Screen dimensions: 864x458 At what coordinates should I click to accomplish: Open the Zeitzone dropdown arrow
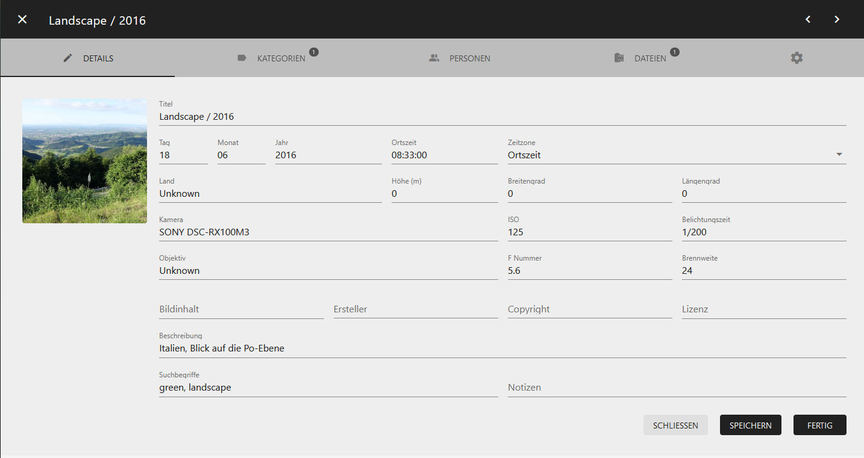839,155
